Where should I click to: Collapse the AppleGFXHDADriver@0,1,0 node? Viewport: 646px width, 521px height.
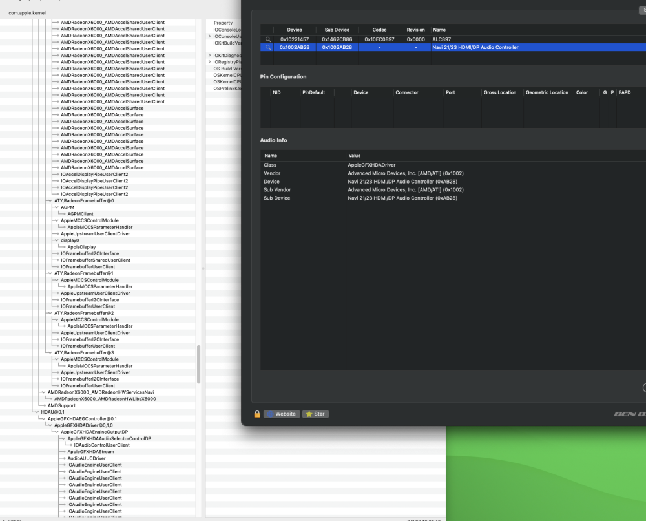50,425
